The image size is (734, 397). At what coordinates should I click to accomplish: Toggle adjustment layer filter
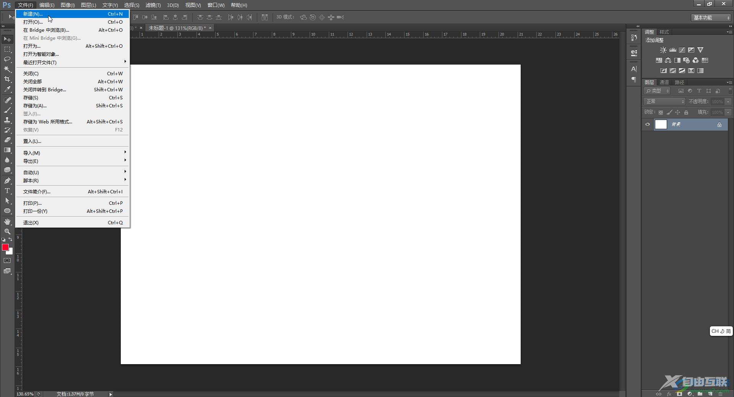tap(690, 91)
